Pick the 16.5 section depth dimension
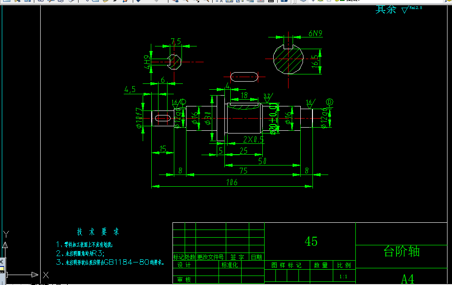The image size is (452, 285). [315, 62]
